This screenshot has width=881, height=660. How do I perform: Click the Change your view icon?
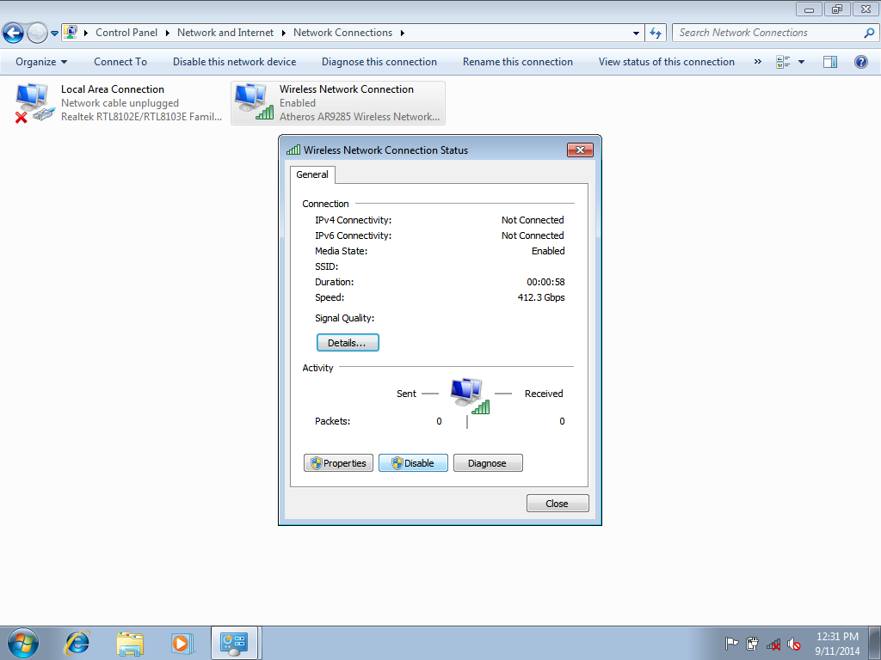click(x=783, y=62)
